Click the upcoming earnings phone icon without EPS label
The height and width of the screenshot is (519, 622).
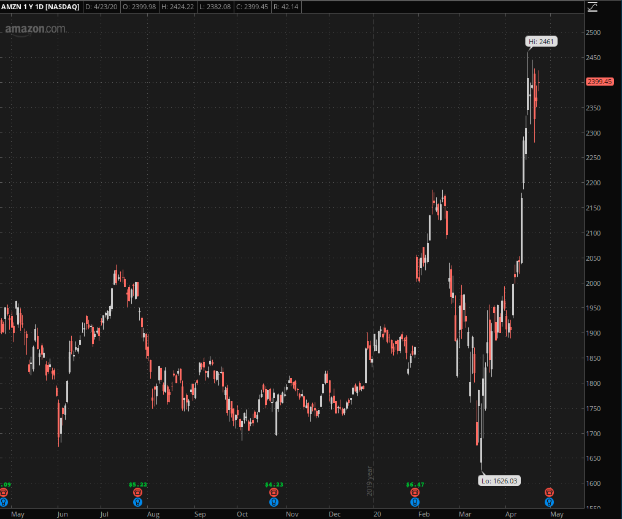(x=549, y=493)
